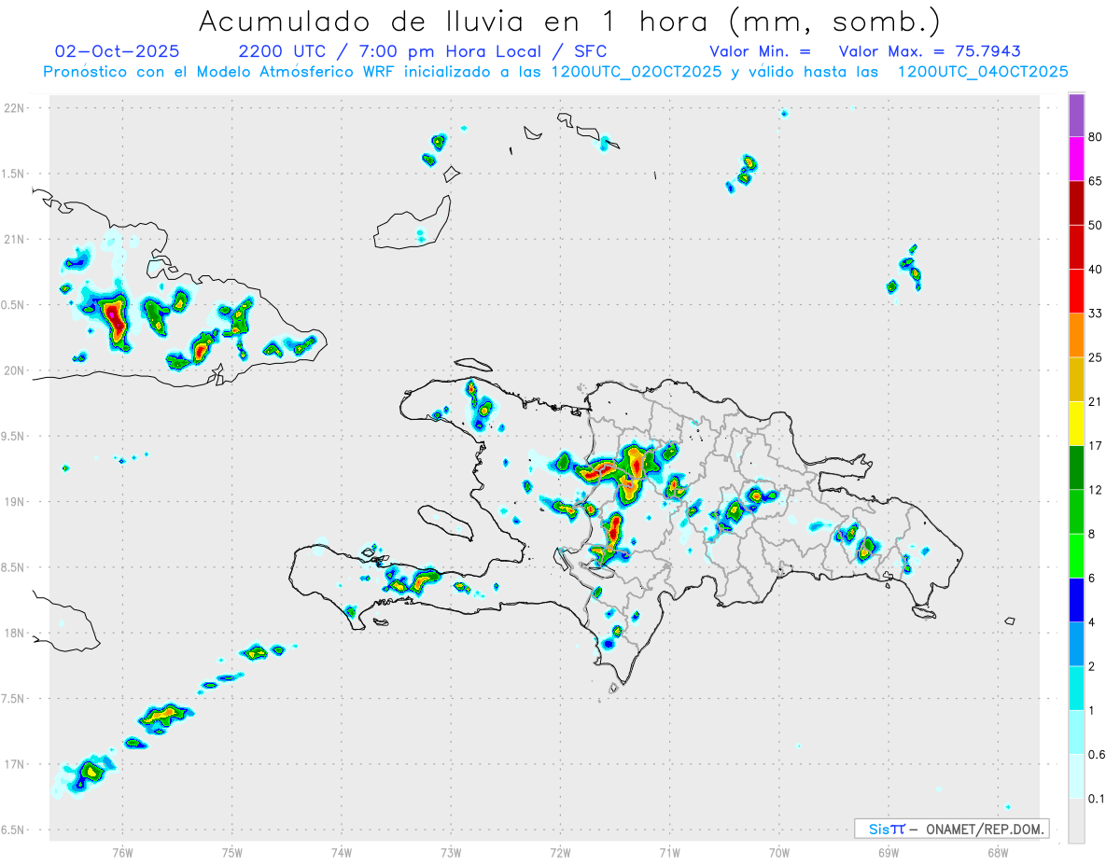Viewport: 1120px width, 865px height.
Task: Select the cyan swatch between 1 and 2
Action: (x=1076, y=688)
